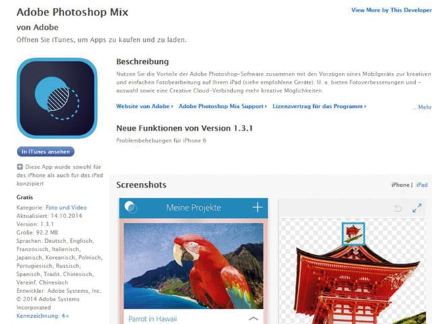
Task: Click the Kennzeichnung 4+ rating link
Action: [x=43, y=316]
